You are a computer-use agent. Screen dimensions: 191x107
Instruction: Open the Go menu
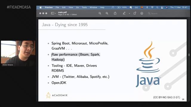pos(77,7)
